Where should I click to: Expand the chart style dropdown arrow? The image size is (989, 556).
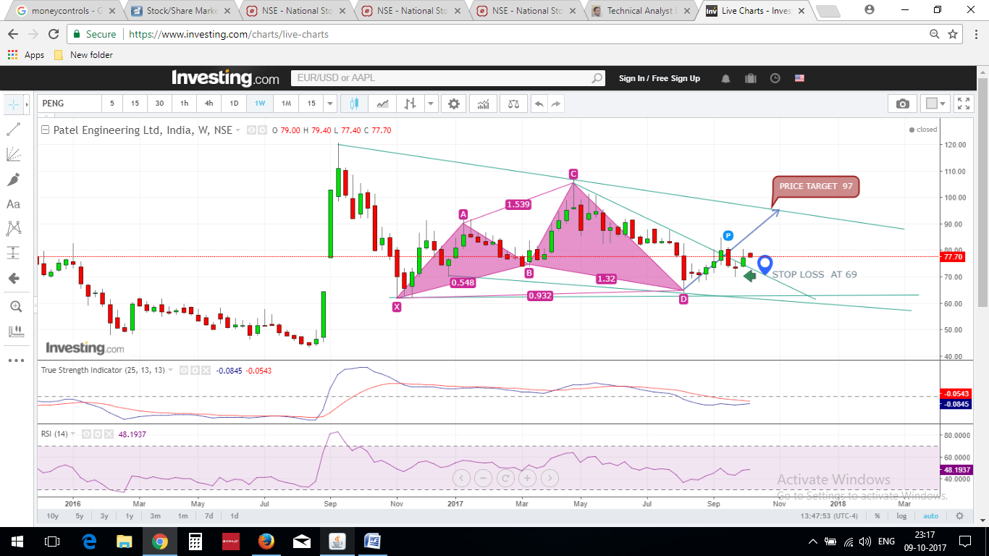click(x=431, y=104)
